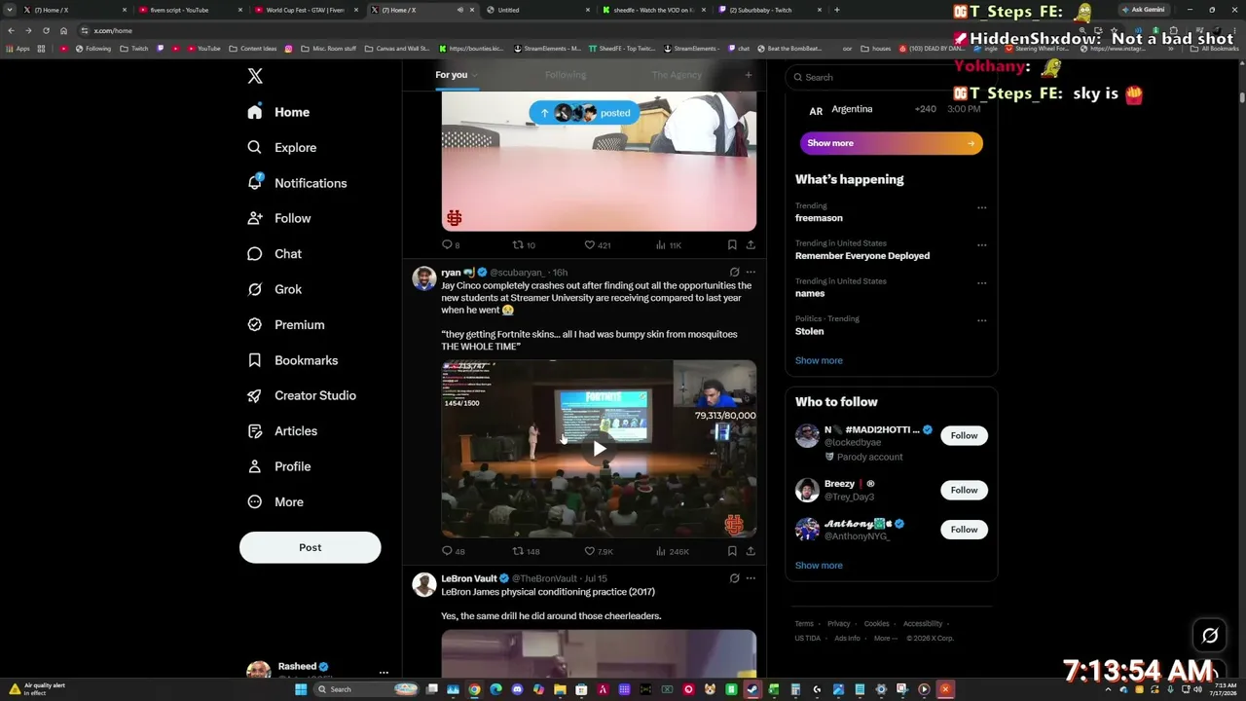Image resolution: width=1246 pixels, height=701 pixels.
Task: Click the X Search field
Action: click(x=892, y=77)
